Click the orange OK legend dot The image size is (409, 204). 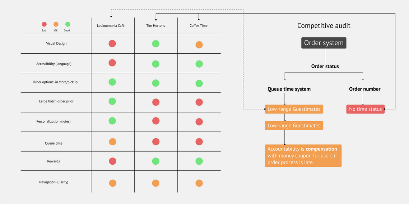click(x=56, y=24)
